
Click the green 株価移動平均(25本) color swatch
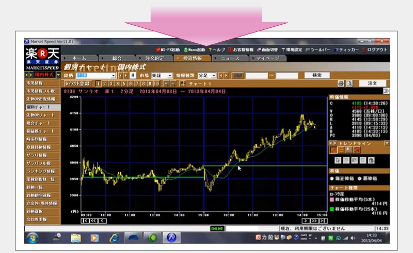[332, 209]
